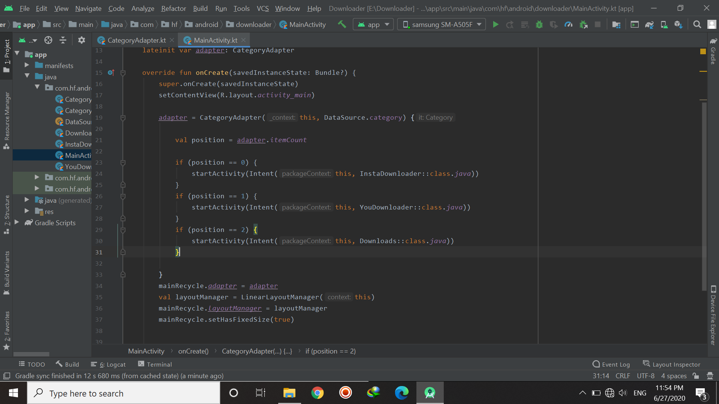Collapse the java folder
This screenshot has height=404, width=719.
[27, 76]
